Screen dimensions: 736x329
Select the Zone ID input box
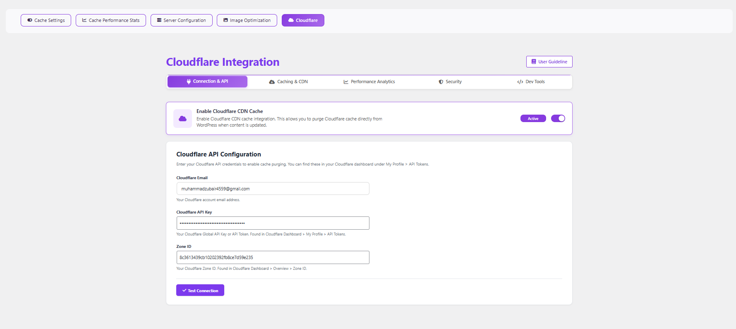pos(273,257)
